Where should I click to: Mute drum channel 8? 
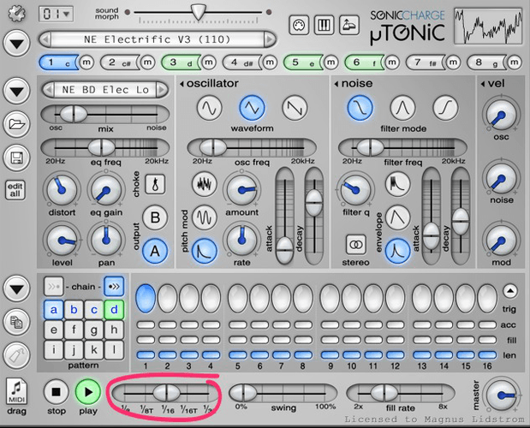pos(514,62)
